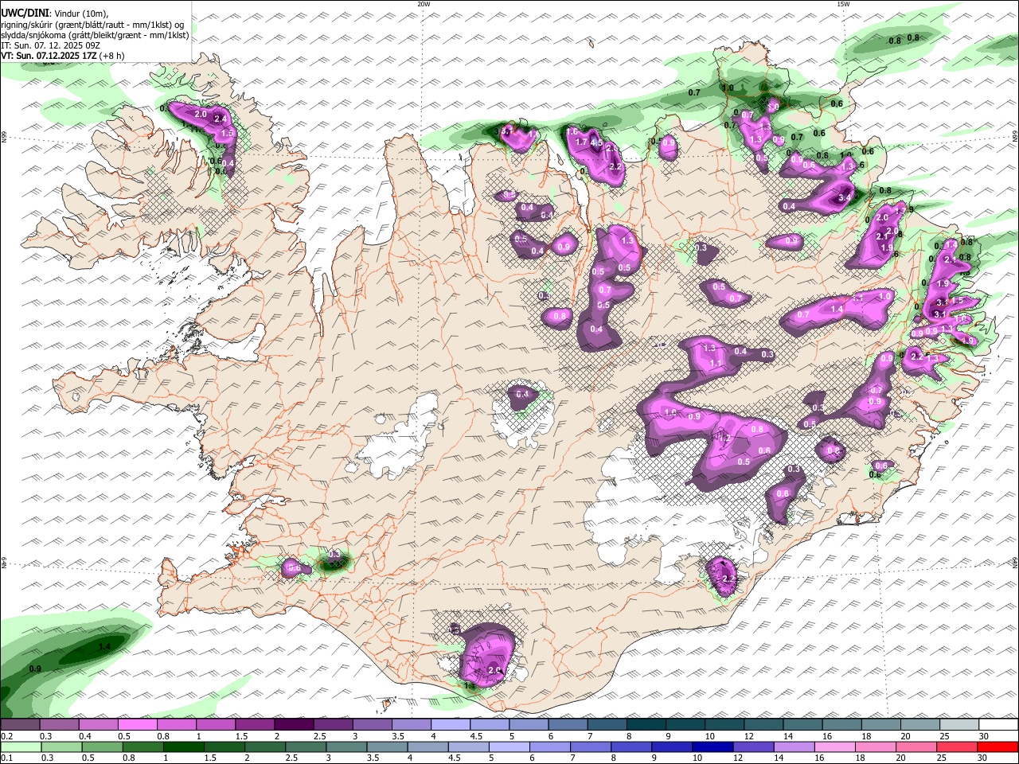Click the rotated "66N" label on right edge
The height and width of the screenshot is (764, 1019).
point(1015,137)
